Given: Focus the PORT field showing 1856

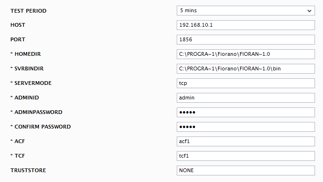Looking at the screenshot, I should coord(246,39).
